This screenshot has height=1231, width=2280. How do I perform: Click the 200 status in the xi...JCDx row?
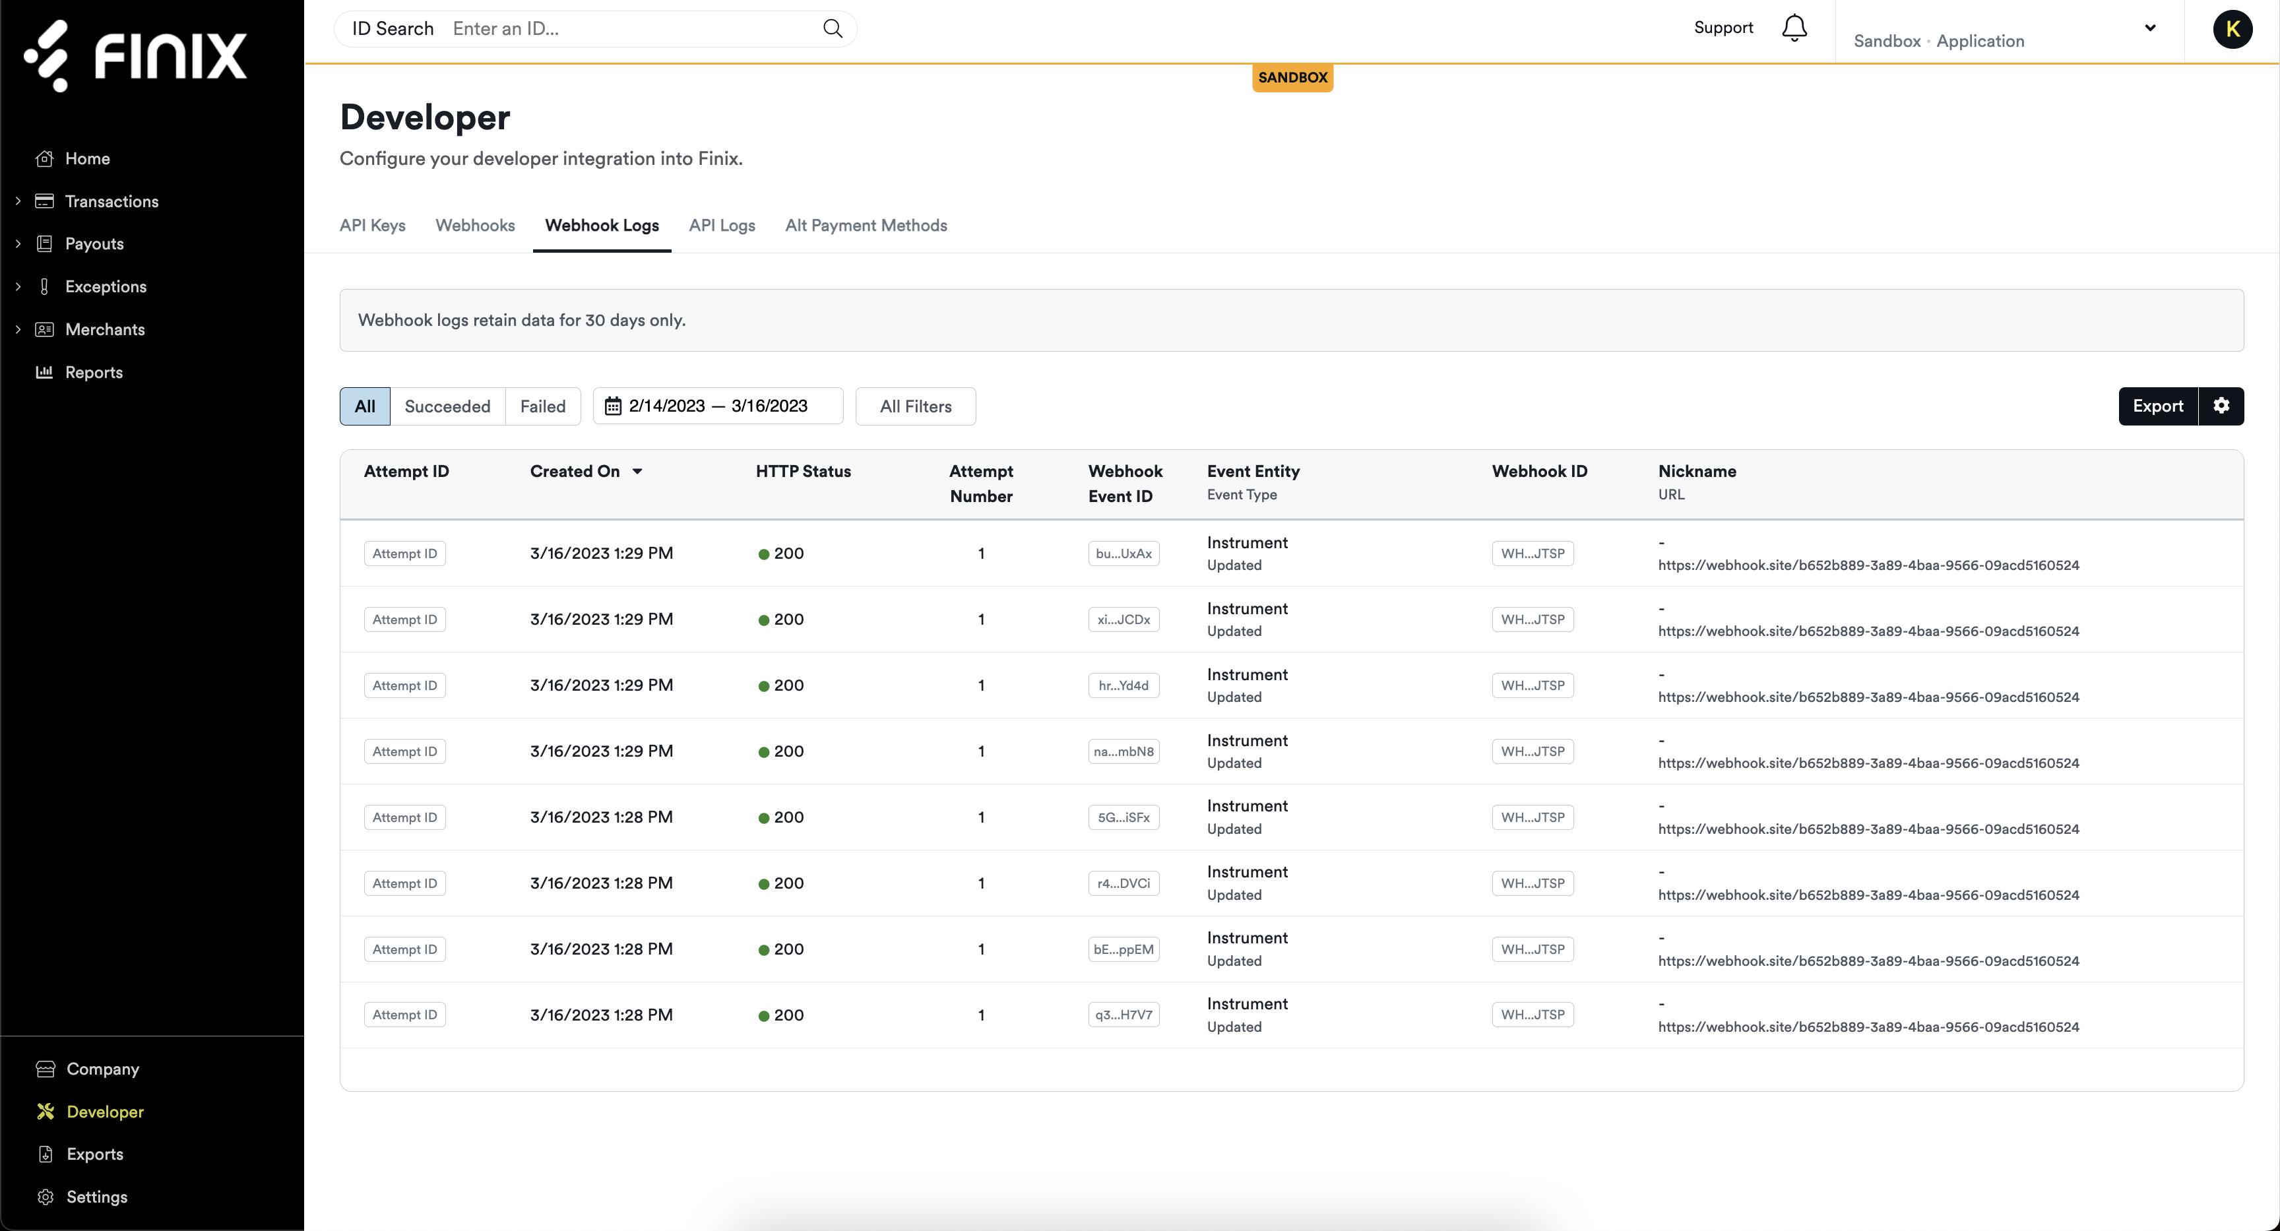(780, 619)
